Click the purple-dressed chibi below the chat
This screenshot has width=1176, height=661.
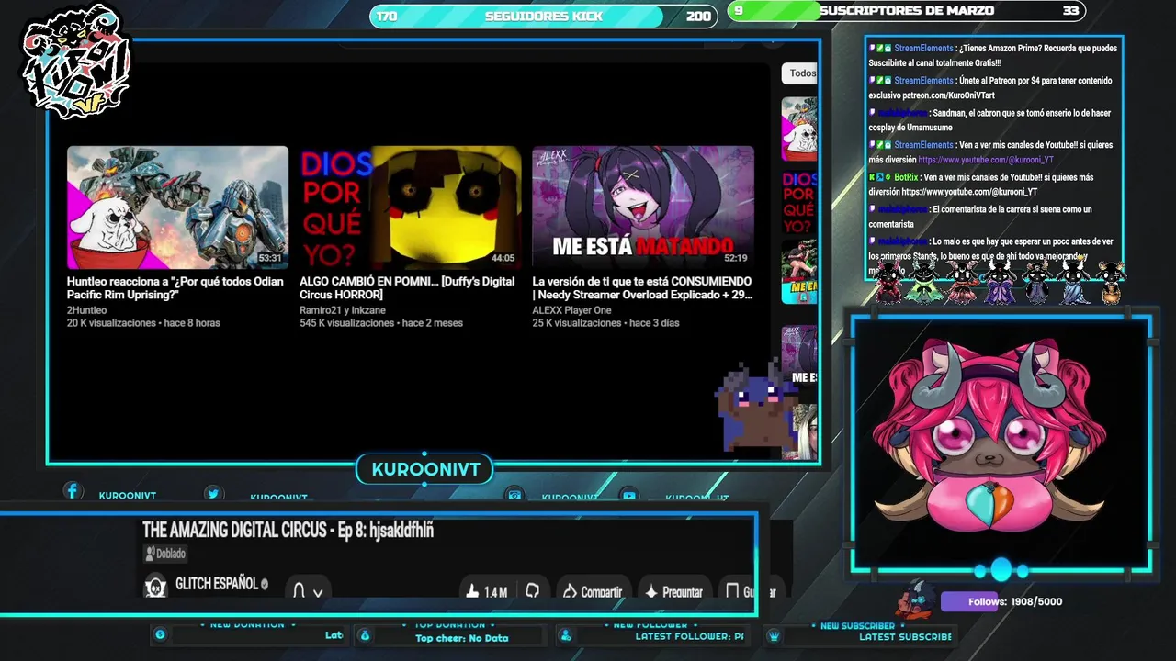(x=999, y=282)
